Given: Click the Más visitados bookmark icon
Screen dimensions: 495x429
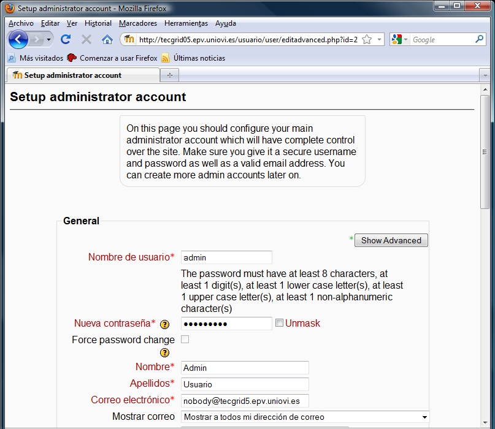Looking at the screenshot, I should click(12, 58).
